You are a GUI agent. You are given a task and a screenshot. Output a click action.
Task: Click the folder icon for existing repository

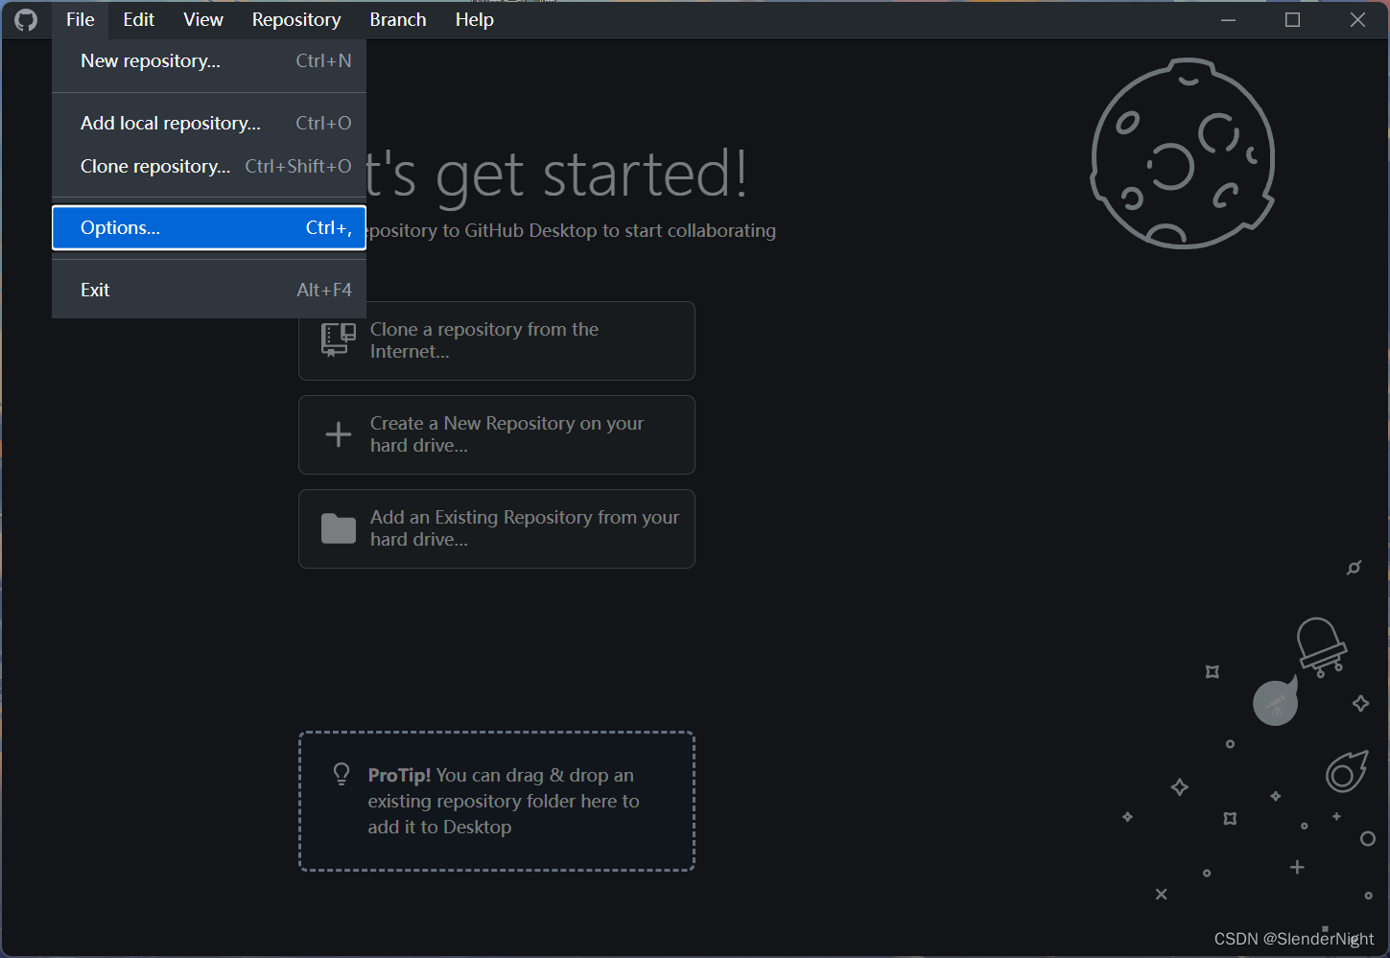(x=339, y=528)
